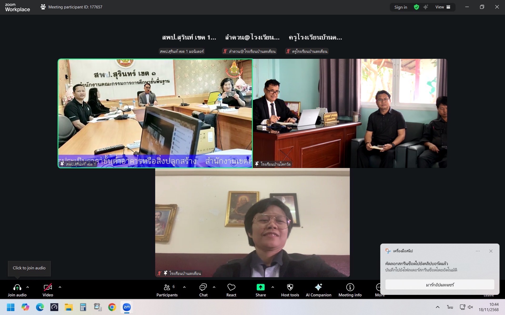This screenshot has height=315, width=505.
Task: Select the โรงเรียนบ้านตะเคียน video tile
Action: click(252, 223)
